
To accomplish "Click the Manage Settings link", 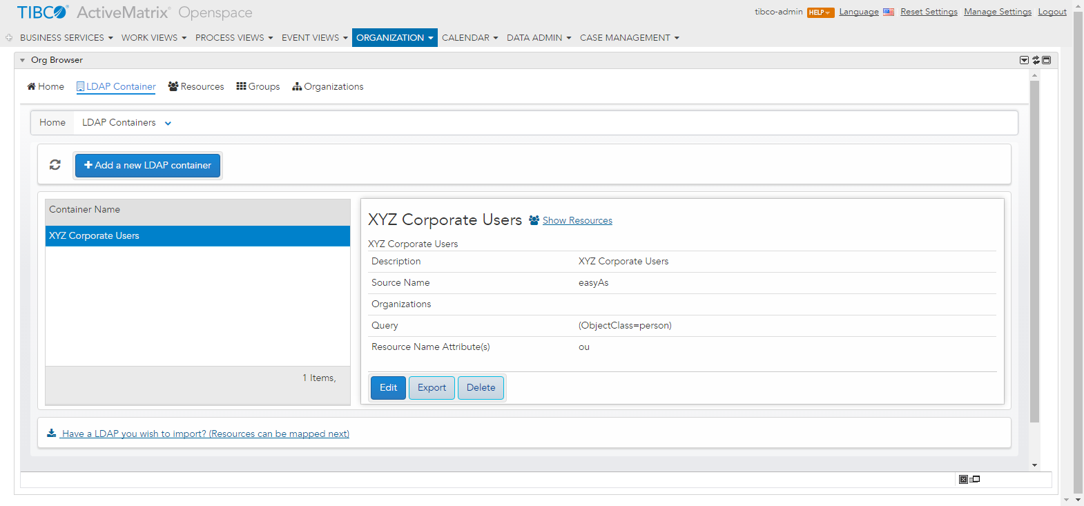I will point(998,12).
